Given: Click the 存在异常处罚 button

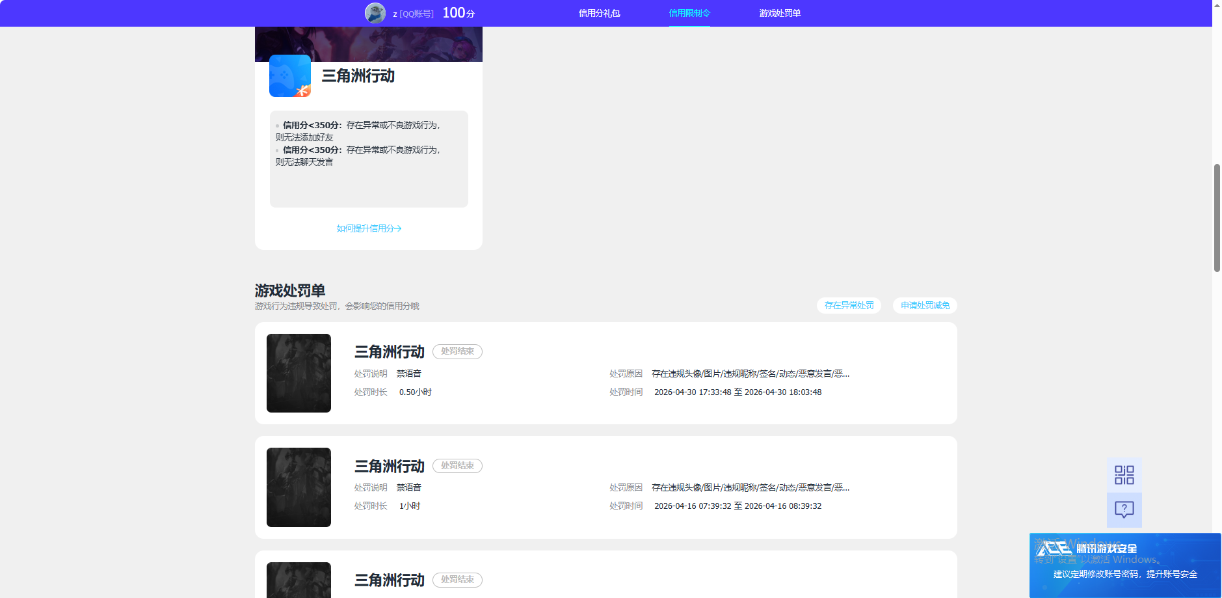Looking at the screenshot, I should click(x=849, y=305).
